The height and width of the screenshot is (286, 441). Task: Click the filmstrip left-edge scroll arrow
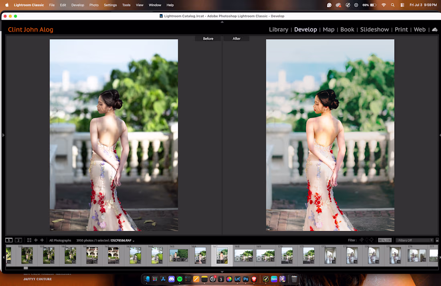coord(4,257)
